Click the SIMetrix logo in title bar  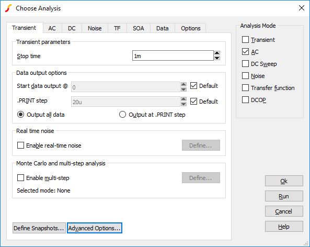point(8,8)
